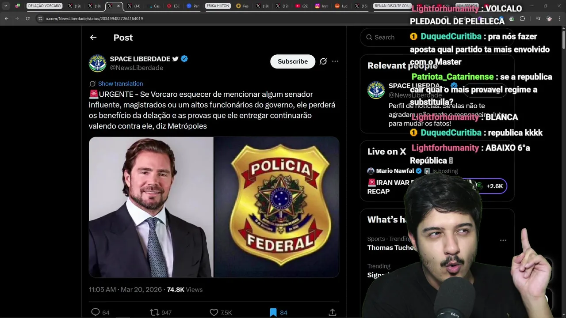
Task: Like the post via the heart icon
Action: point(214,312)
